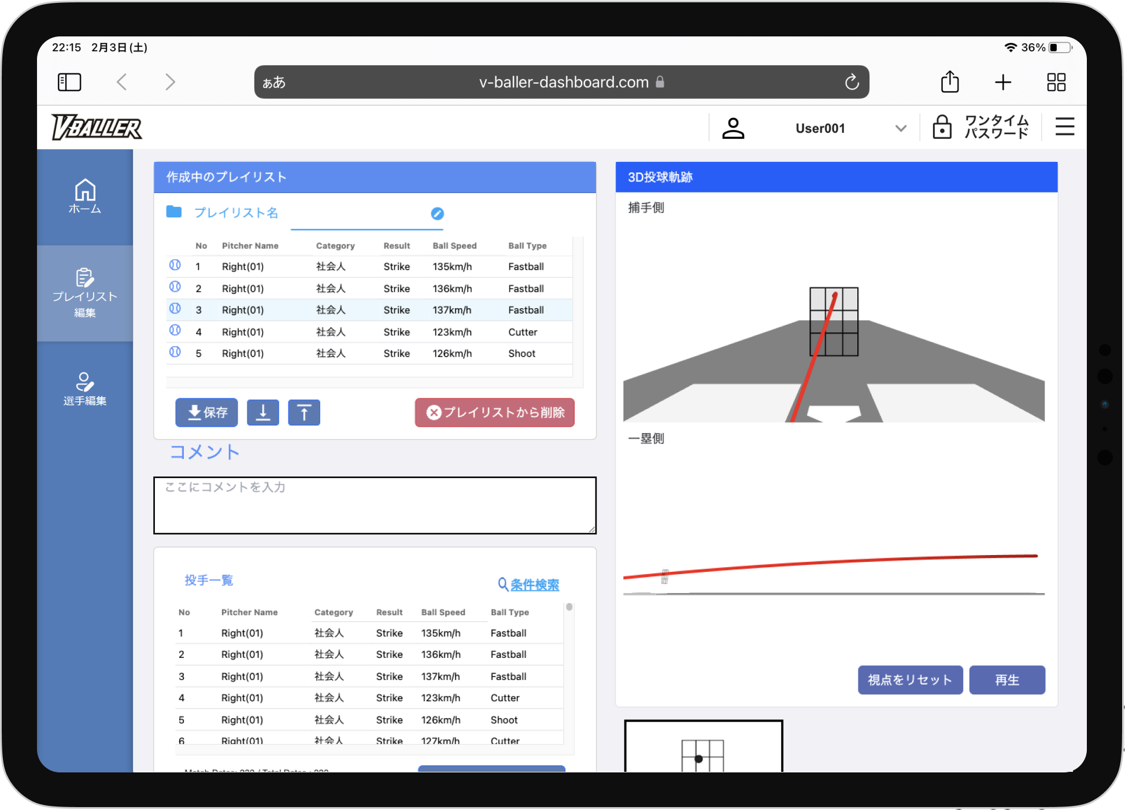Viewport: 1125px width, 810px height.
Task: Open ワンタイムパスワード lock button
Action: pyautogui.click(x=980, y=127)
